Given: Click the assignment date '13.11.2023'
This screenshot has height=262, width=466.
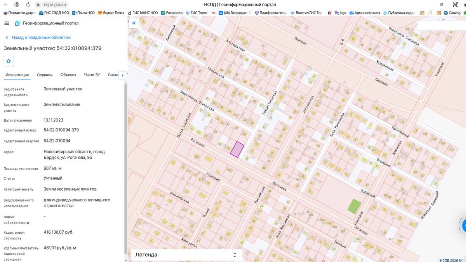Looking at the screenshot, I should coord(54,120).
